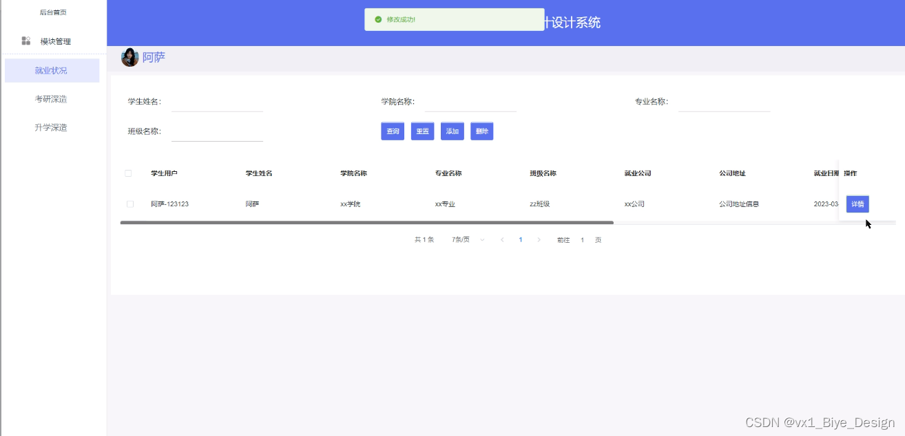Focus the 专业名称 search field
Viewport: 905px width, 436px height.
tap(724, 102)
